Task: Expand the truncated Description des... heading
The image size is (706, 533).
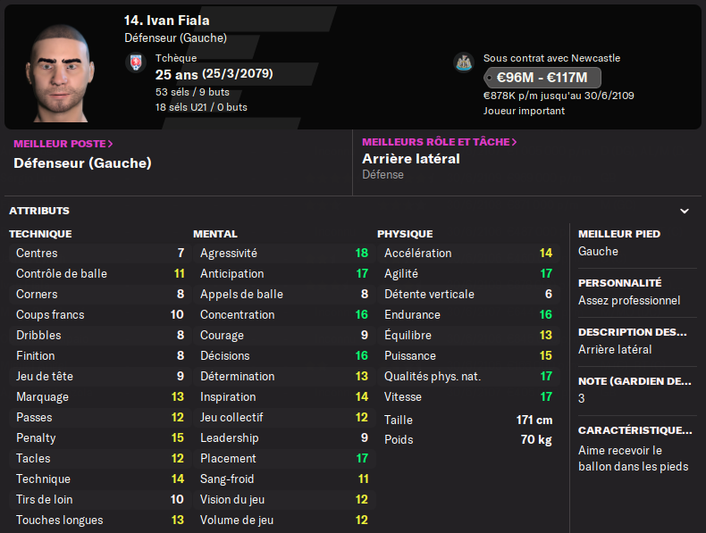Action: coord(632,332)
